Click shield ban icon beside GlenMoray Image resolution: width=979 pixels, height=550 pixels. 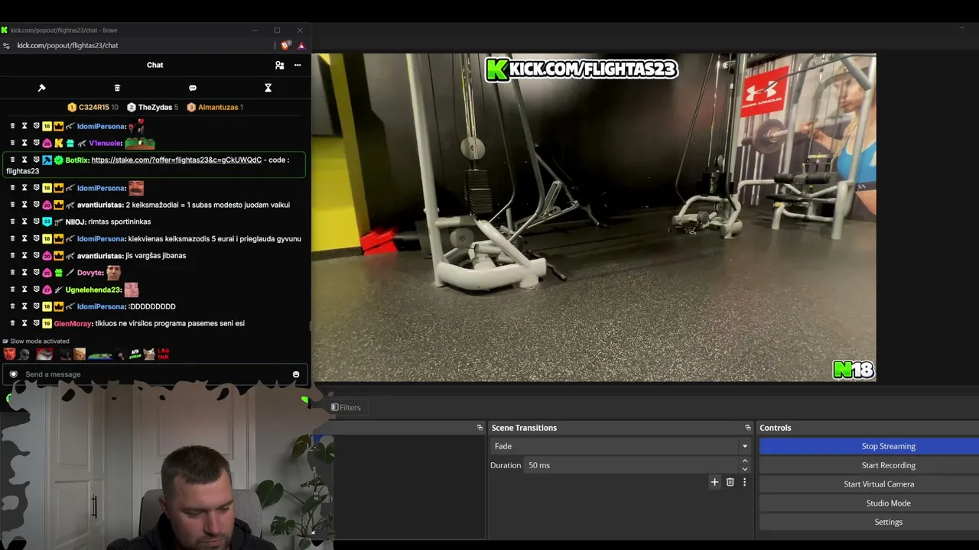coord(36,323)
